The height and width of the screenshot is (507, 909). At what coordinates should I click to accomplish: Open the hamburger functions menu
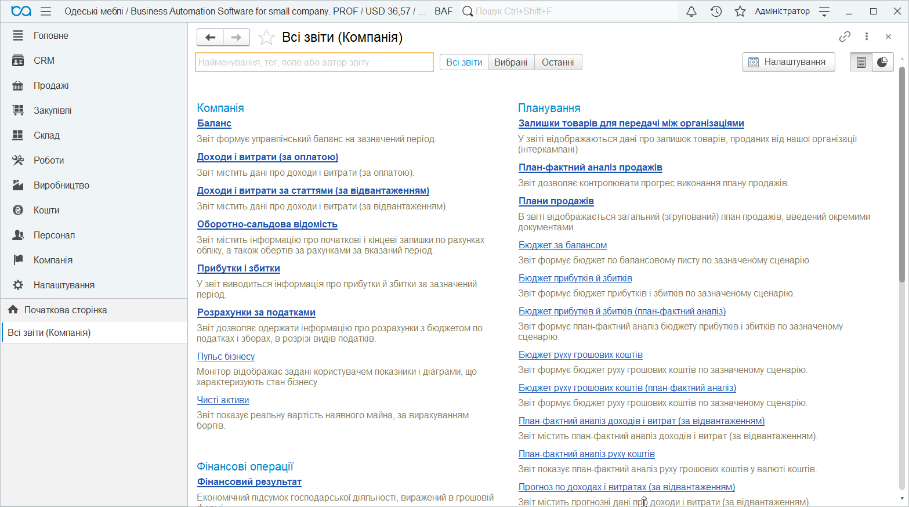click(46, 12)
